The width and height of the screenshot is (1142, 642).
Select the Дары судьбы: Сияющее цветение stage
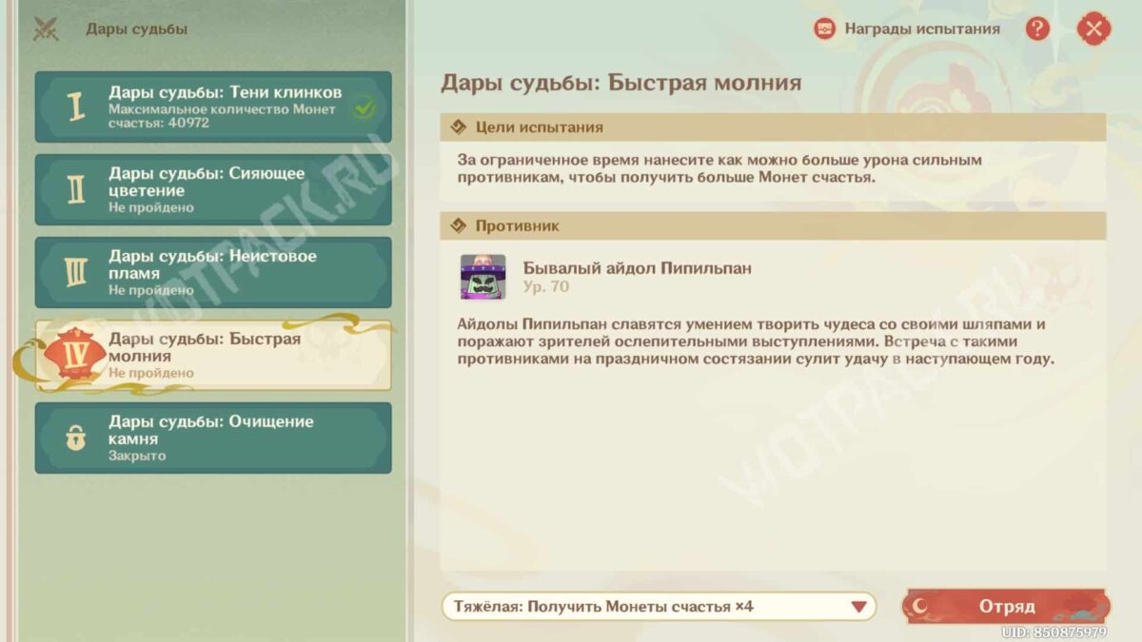pos(225,189)
